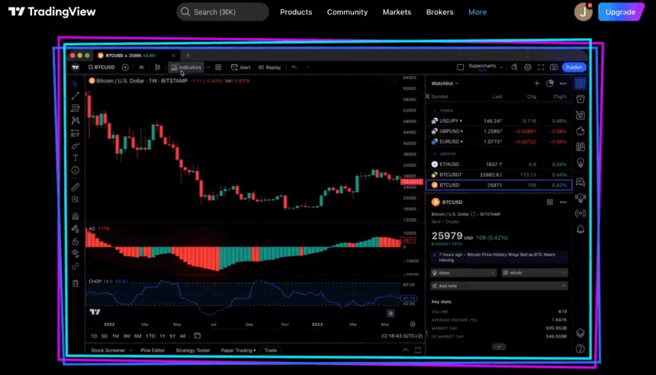The image size is (656, 375).
Task: Toggle lock all drawing tools
Action: point(76,241)
